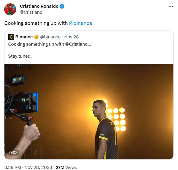Open the 8:29 PM Nov 28, 2023 timestamp
This screenshot has height=170, width=178.
28,167
